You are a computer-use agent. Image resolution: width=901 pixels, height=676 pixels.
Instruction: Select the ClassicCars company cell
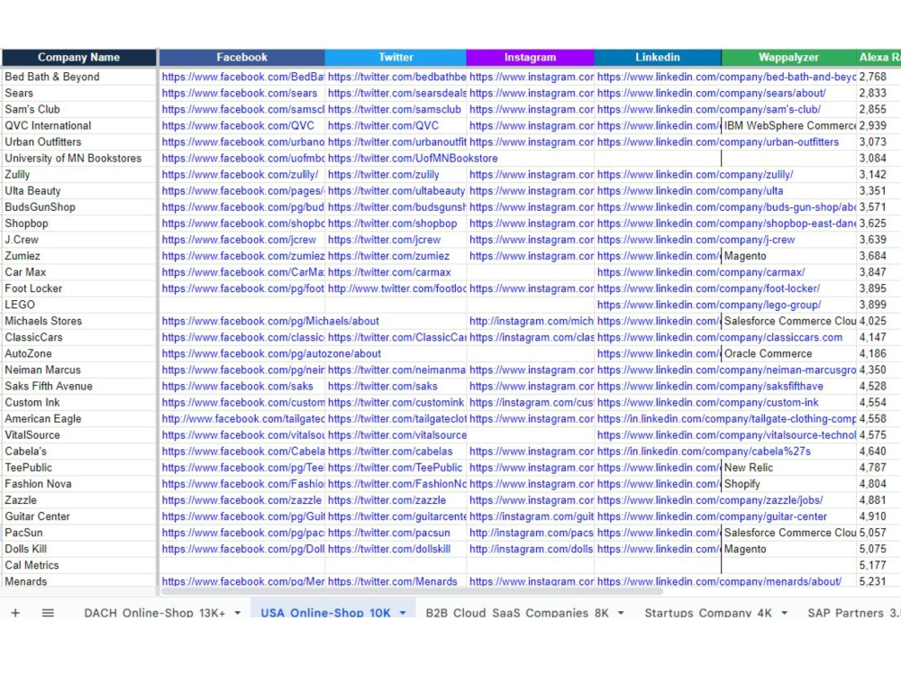coord(78,337)
